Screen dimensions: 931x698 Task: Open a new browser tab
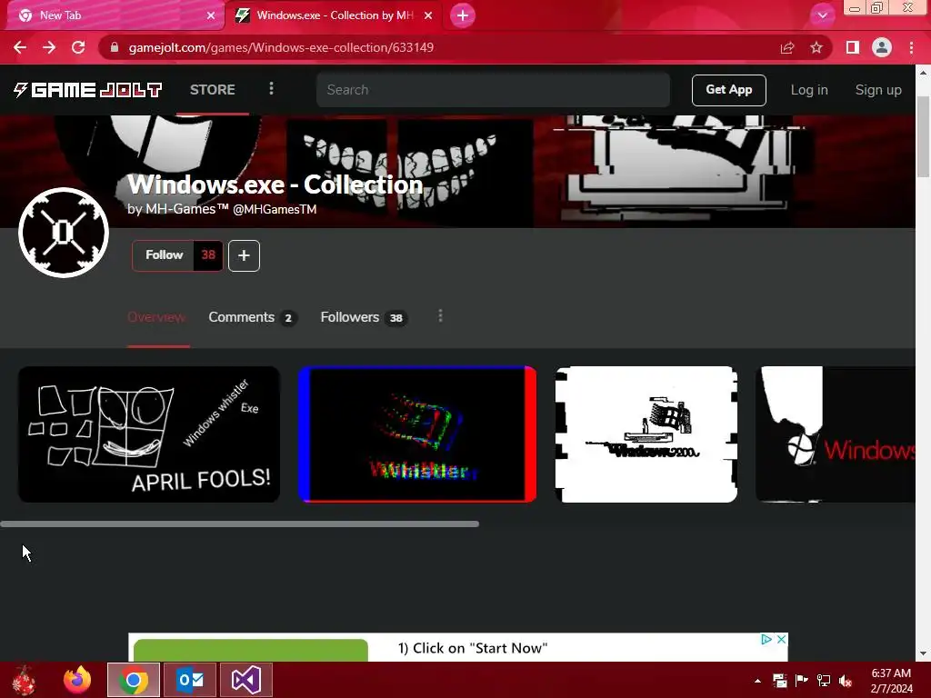tap(463, 15)
